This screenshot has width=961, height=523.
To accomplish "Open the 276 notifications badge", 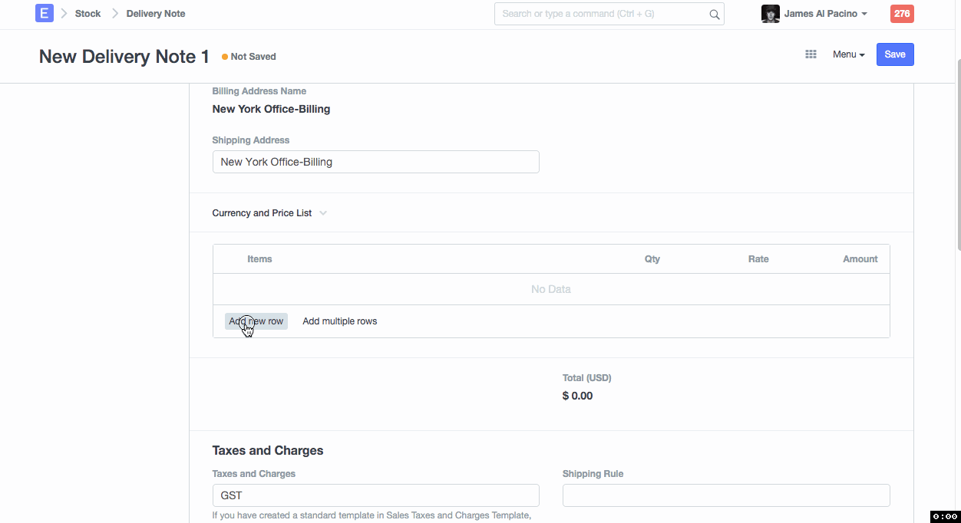I will 902,14.
